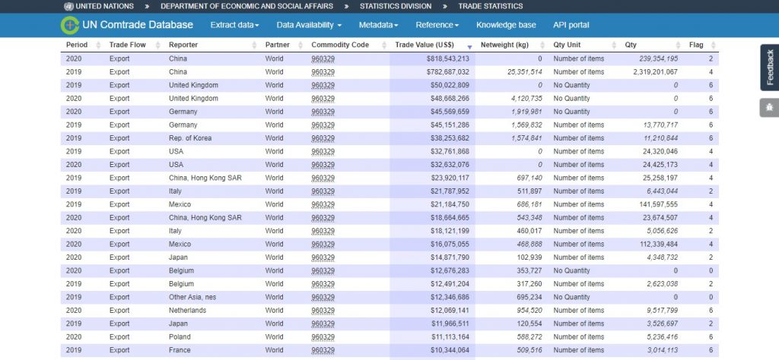This screenshot has width=779, height=360.
Task: Follow the UNITED NATIONS breadcrumb link
Action: (104, 6)
